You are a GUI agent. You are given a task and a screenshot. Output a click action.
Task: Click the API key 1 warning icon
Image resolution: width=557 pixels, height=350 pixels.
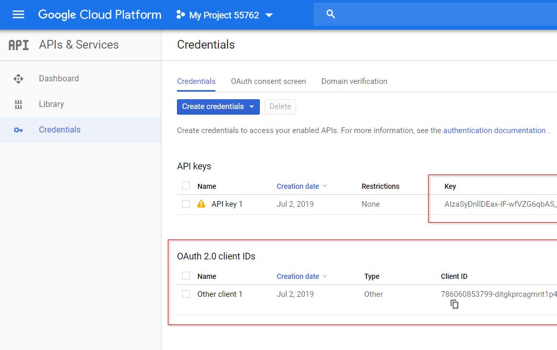click(x=201, y=204)
